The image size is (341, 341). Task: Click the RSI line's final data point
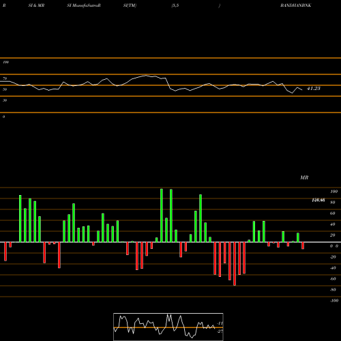tap(302, 90)
